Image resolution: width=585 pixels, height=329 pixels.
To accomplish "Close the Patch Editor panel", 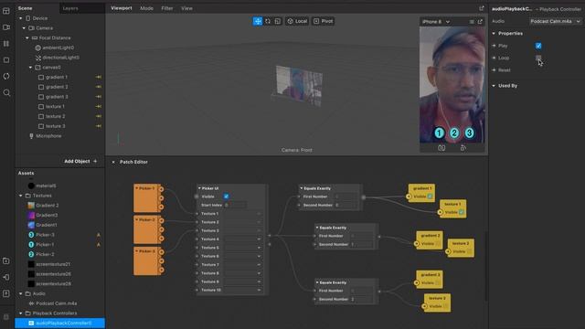I will [x=113, y=162].
